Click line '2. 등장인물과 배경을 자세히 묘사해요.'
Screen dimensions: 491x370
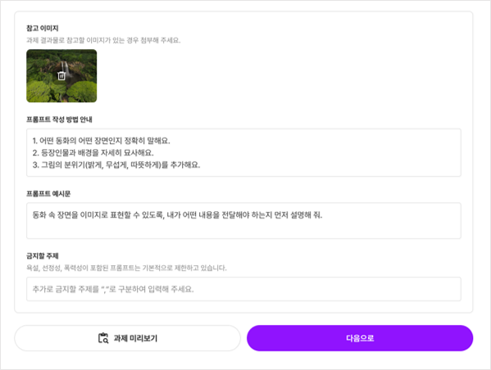(93, 152)
